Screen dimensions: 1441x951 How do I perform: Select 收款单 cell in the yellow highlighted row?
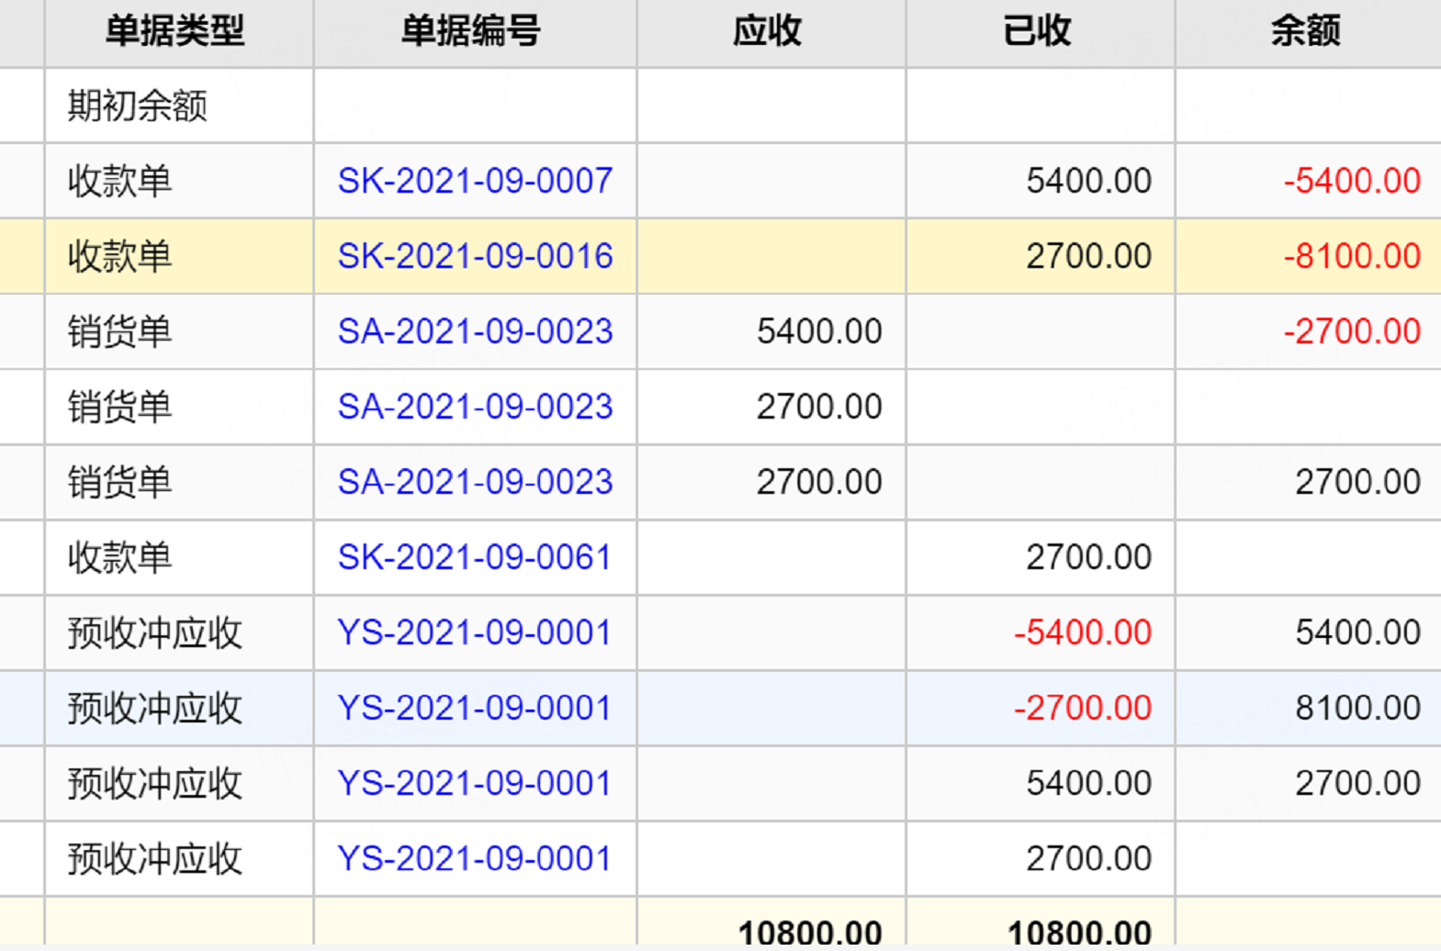pos(120,256)
